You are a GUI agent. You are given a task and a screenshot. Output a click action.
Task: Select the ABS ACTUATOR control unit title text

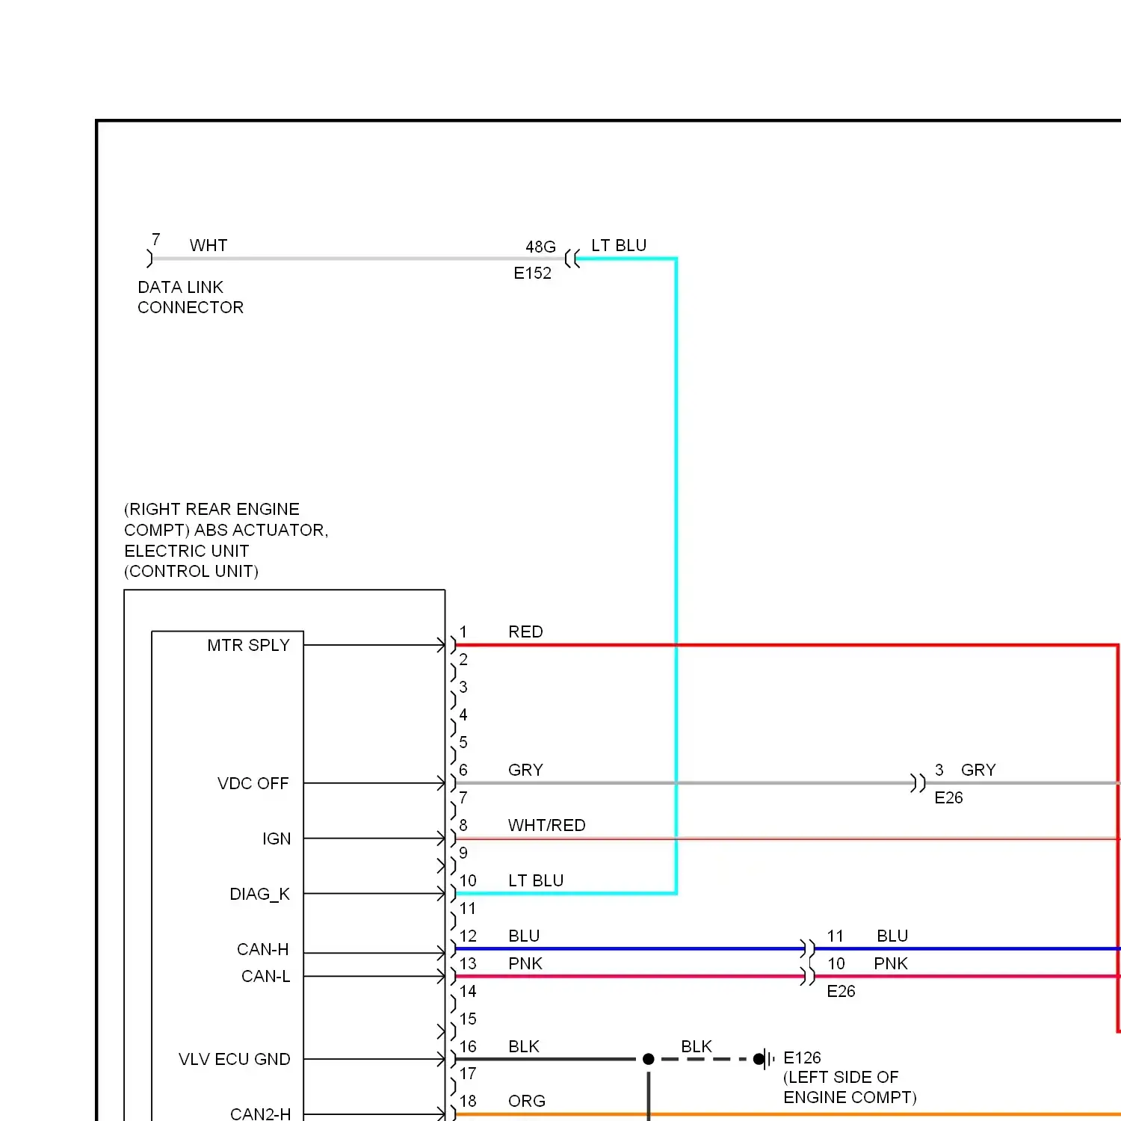(x=226, y=540)
